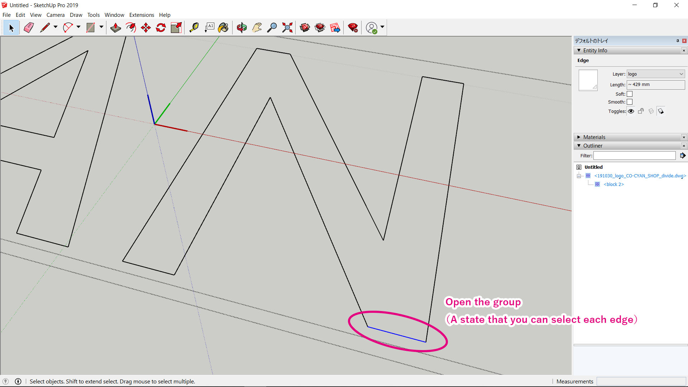Open the Camera menu

[56, 15]
